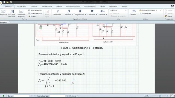
Task: Click 'Frecuencia inferior y superior de Etapa 1' heading
Action: [62, 54]
